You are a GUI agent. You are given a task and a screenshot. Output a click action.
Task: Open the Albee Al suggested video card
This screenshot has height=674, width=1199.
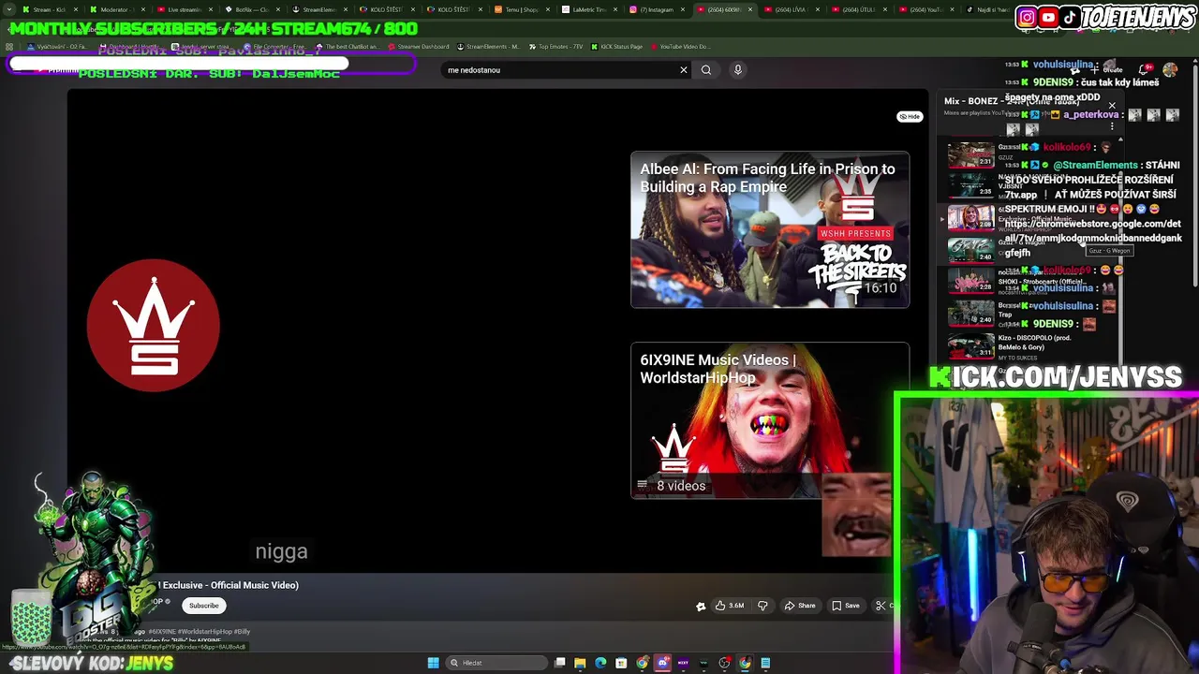pos(770,229)
